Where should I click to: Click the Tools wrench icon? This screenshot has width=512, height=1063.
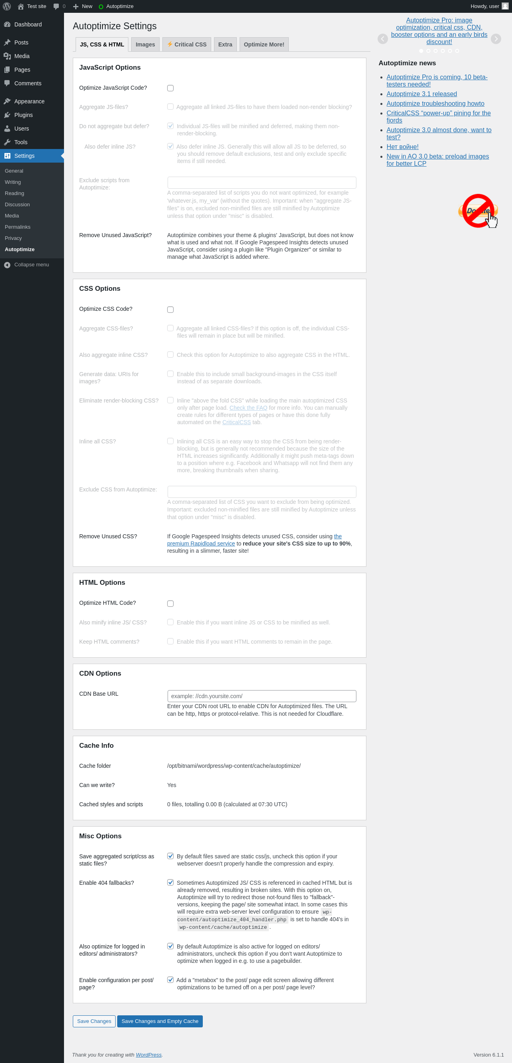click(7, 142)
